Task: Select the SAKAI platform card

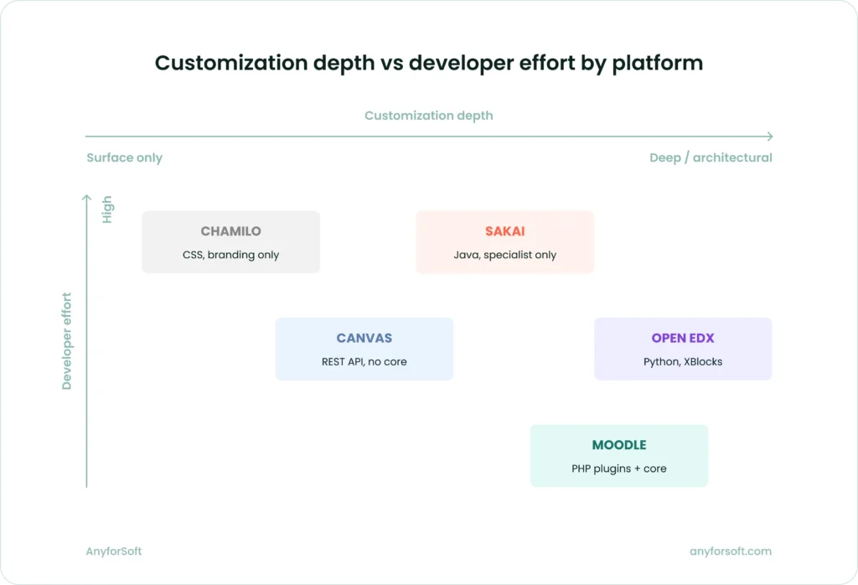Action: (504, 241)
